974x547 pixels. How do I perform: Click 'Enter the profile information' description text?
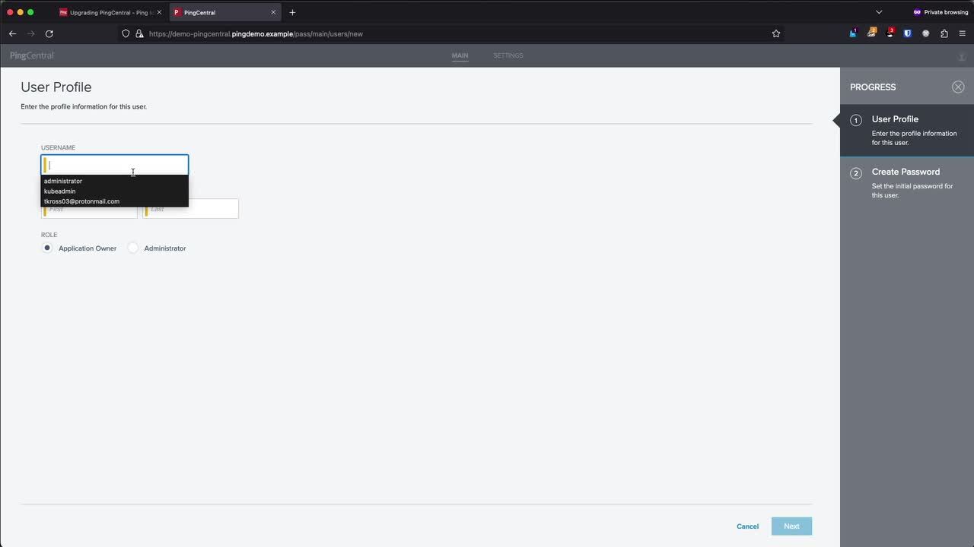click(x=84, y=106)
